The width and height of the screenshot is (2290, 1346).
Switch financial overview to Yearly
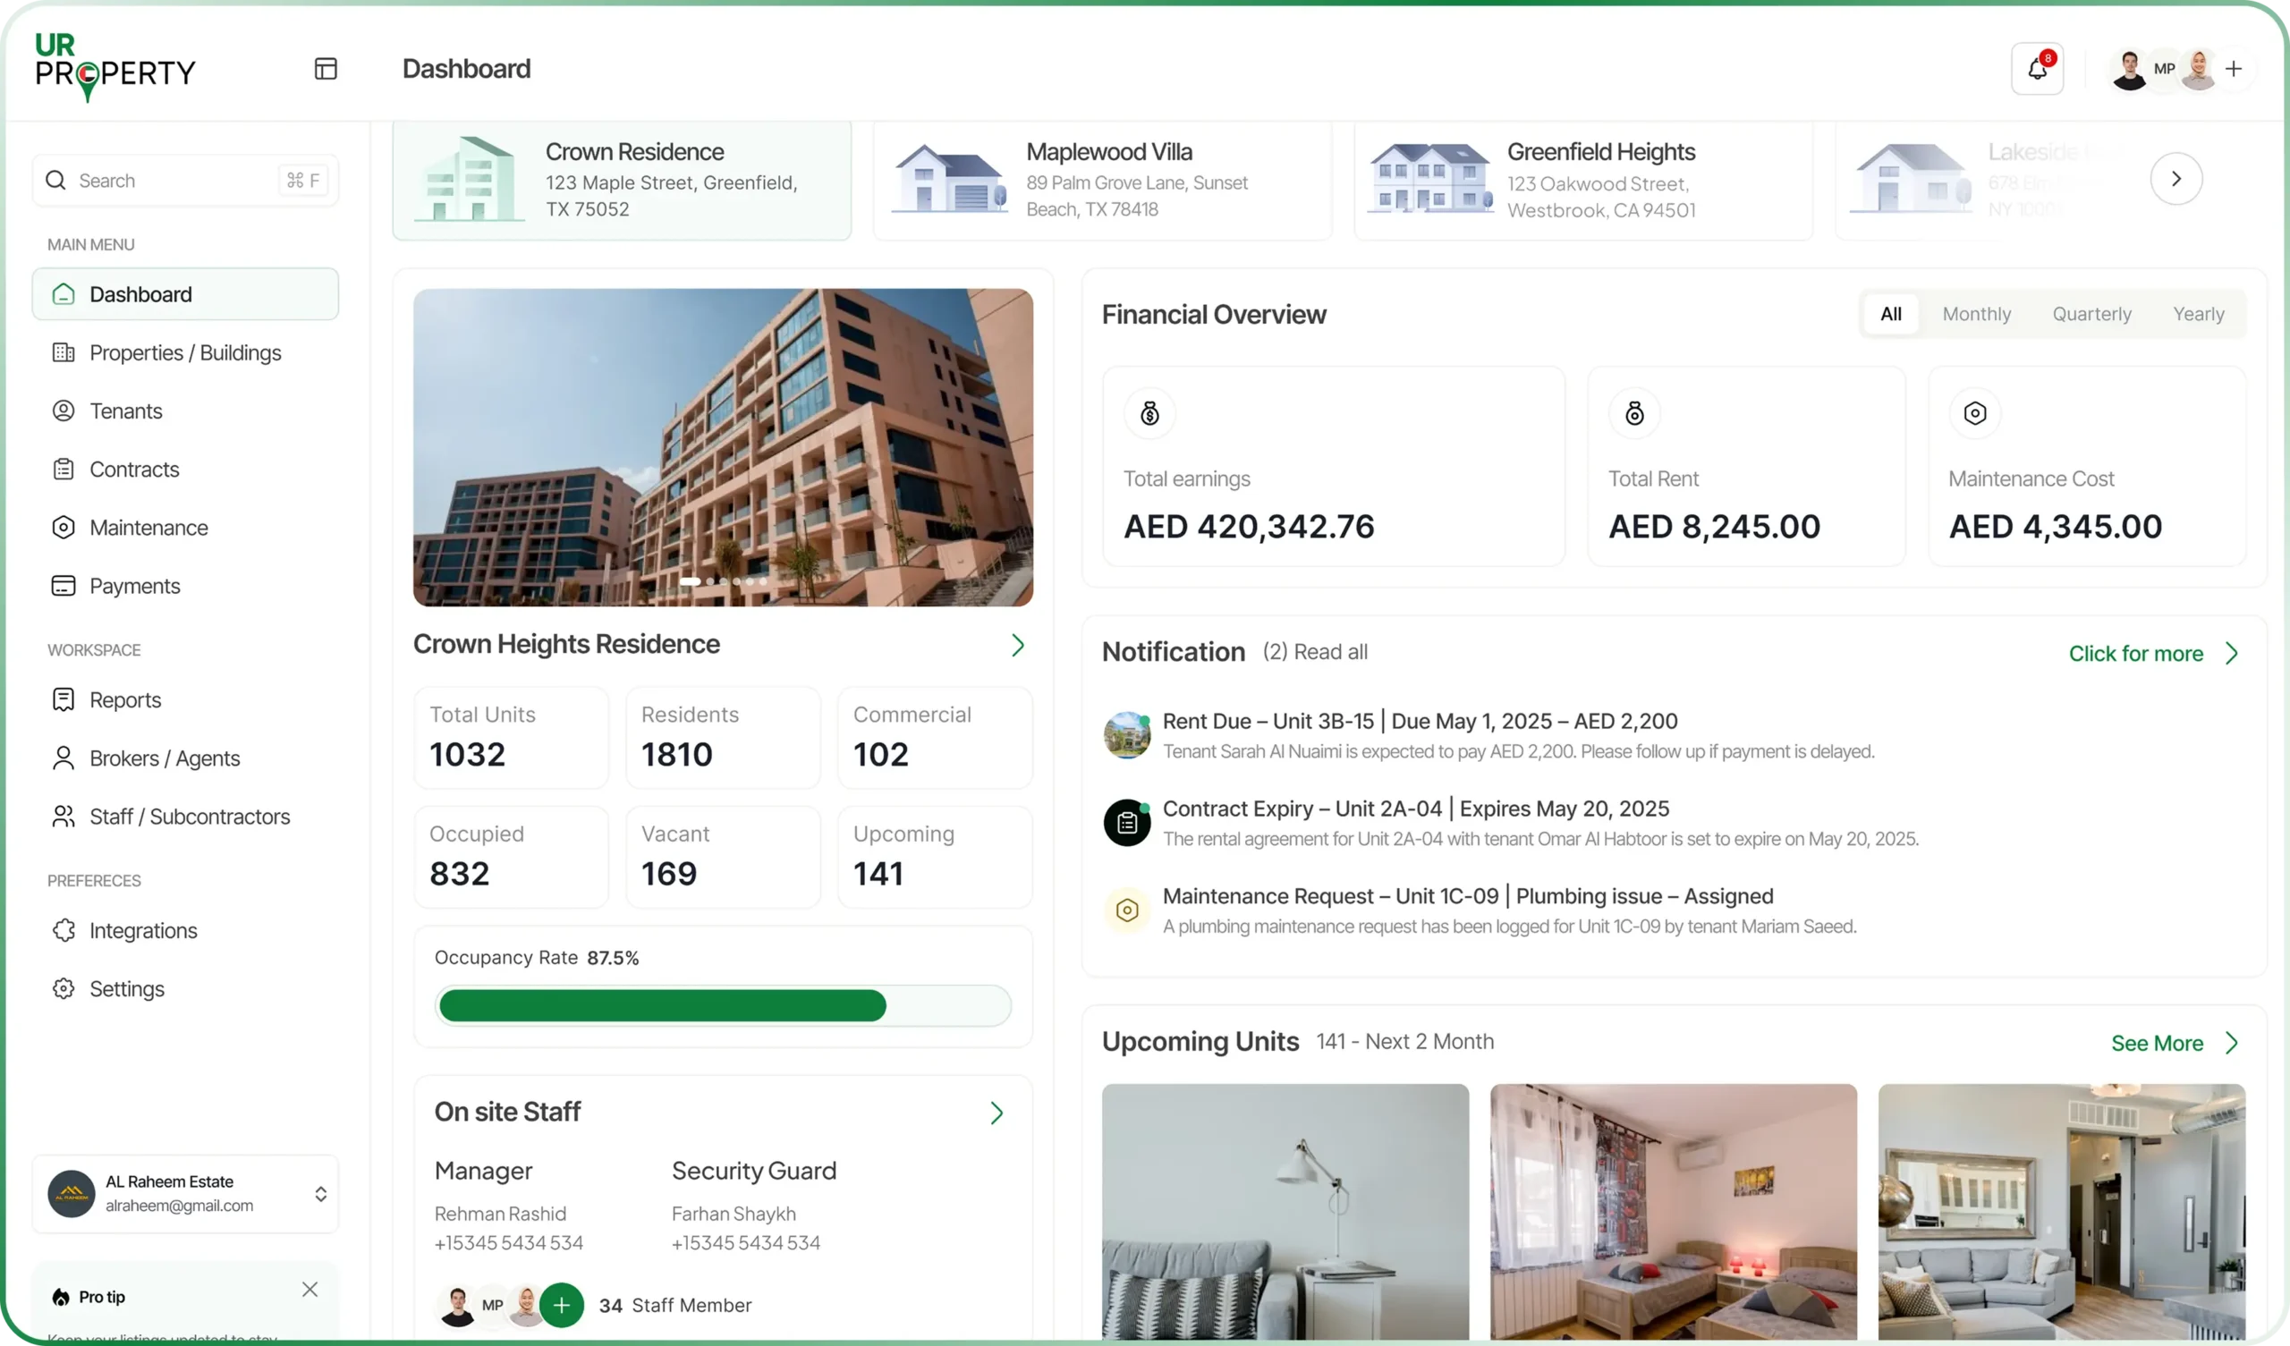click(x=2198, y=315)
